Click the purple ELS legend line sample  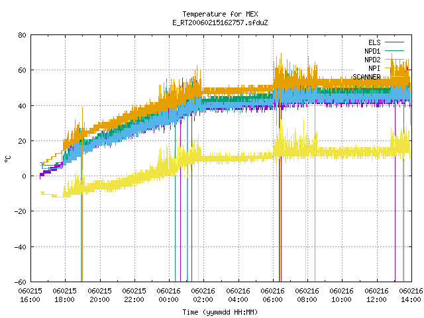pyautogui.click(x=394, y=42)
